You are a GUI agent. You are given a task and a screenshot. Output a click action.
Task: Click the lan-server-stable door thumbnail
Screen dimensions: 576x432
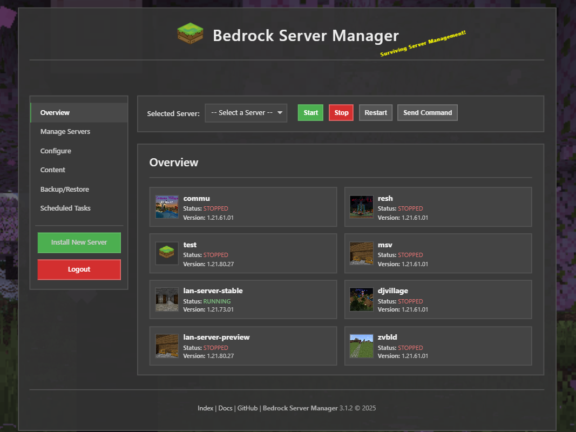(167, 299)
